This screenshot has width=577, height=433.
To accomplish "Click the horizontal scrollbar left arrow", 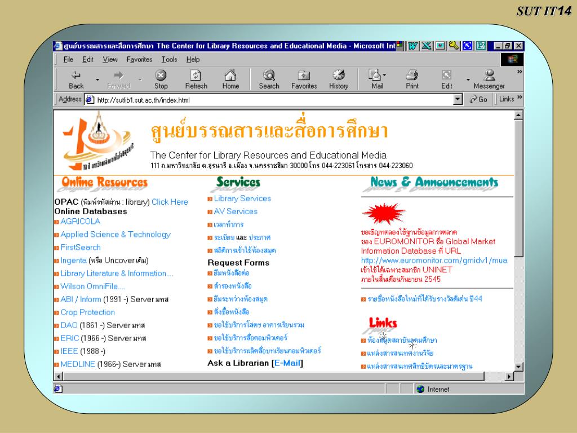I will tap(59, 376).
